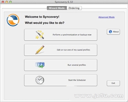The image size is (128, 102).
Task: Click the pencil edit profiles icon
Action: (x=40, y=50)
